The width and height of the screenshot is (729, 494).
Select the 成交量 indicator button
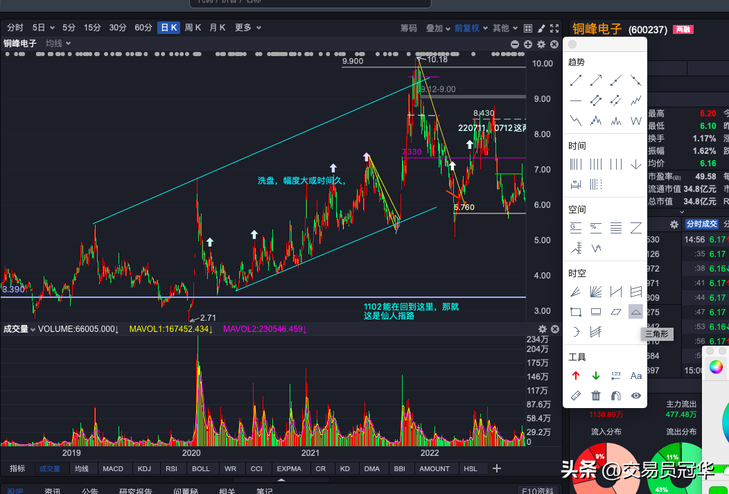50,468
